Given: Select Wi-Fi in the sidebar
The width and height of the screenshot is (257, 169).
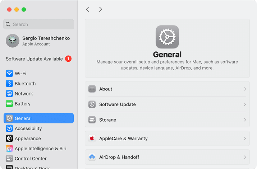Looking at the screenshot, I should (x=39, y=74).
